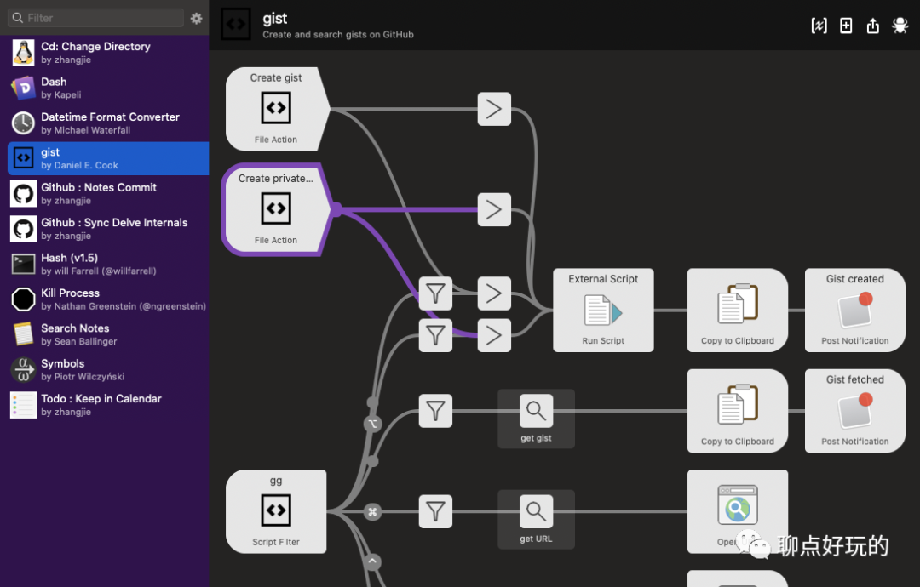
Task: Select the arrow node right of Create private
Action: (x=494, y=210)
